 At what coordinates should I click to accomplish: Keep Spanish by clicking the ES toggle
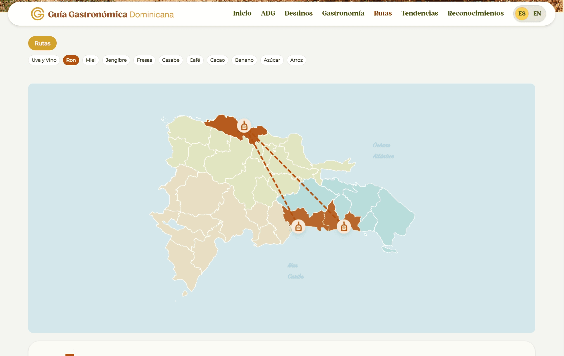(x=522, y=13)
